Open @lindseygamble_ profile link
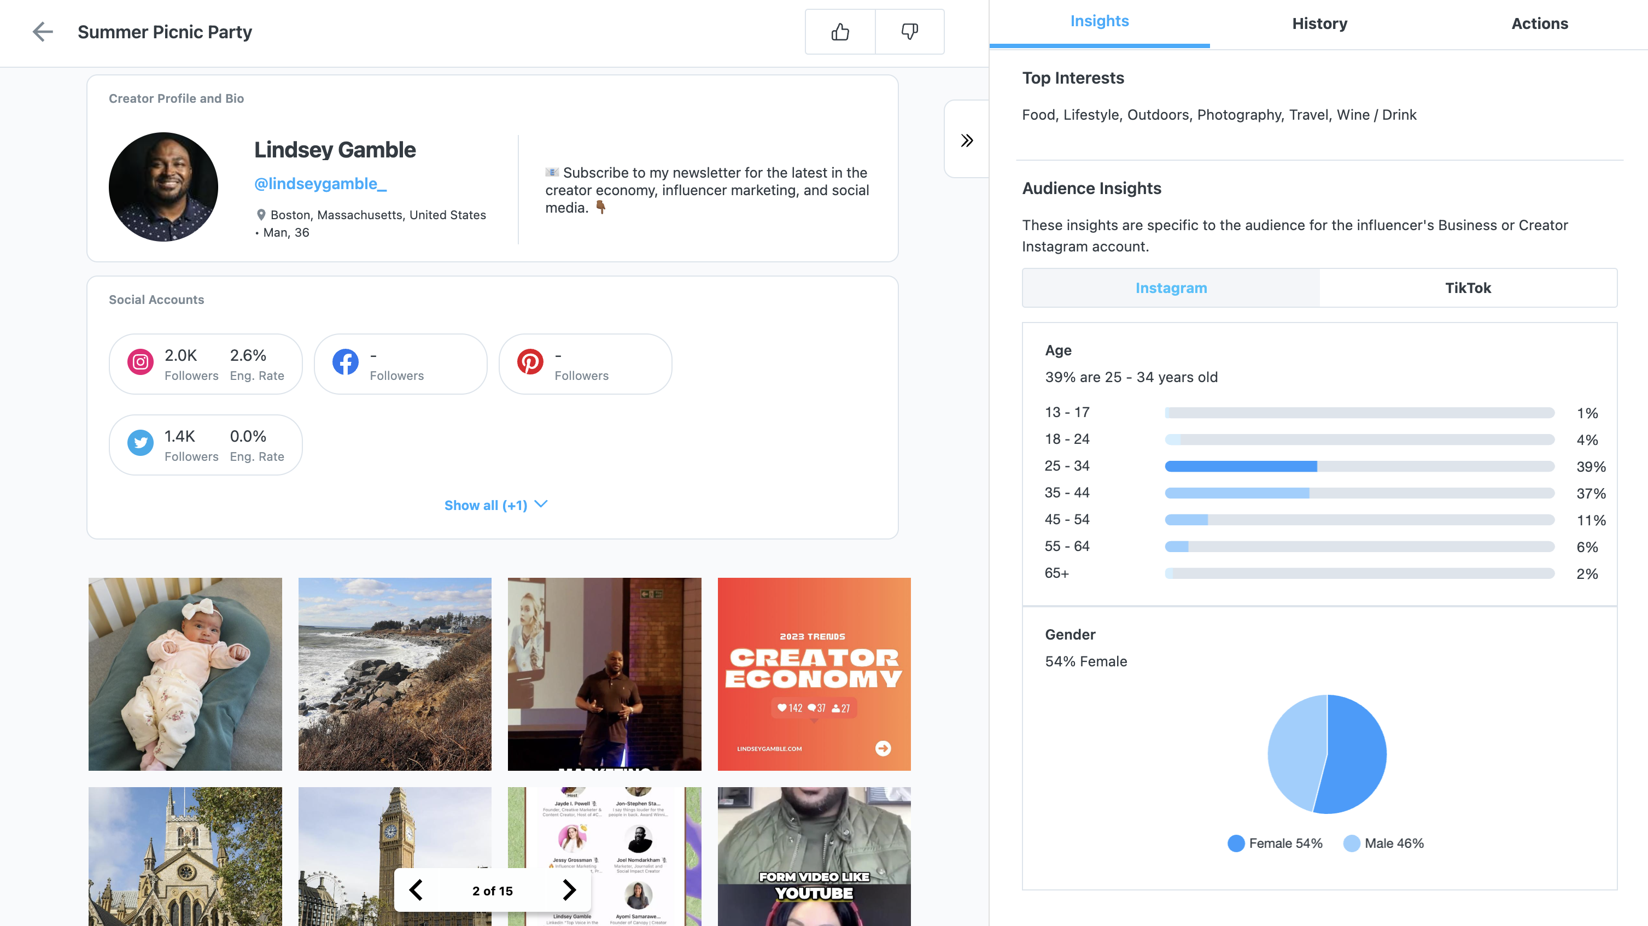This screenshot has height=926, width=1648. 320,184
